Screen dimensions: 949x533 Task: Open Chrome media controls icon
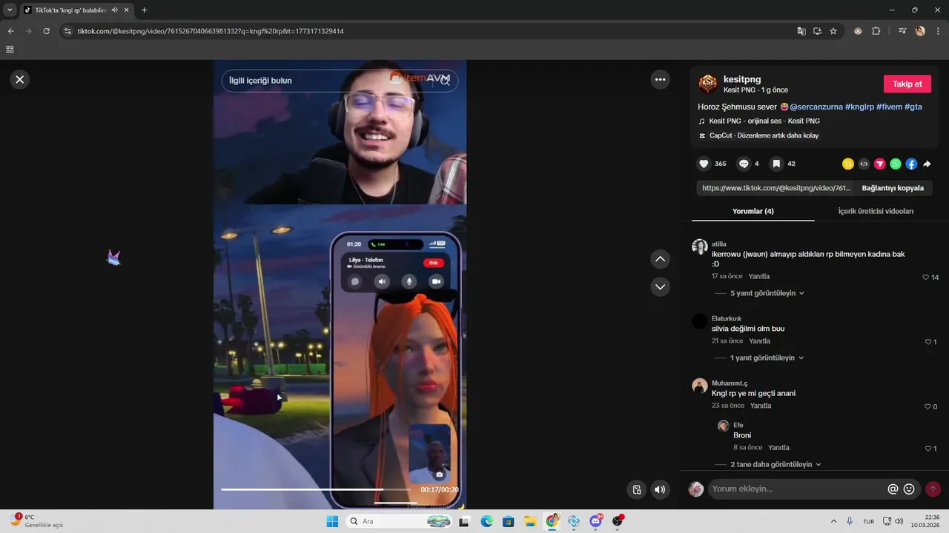[x=902, y=31]
